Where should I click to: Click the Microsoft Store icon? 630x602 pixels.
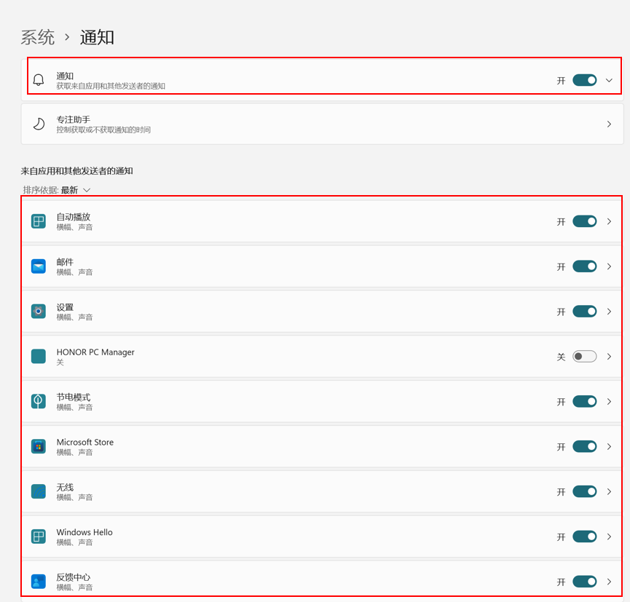point(39,447)
